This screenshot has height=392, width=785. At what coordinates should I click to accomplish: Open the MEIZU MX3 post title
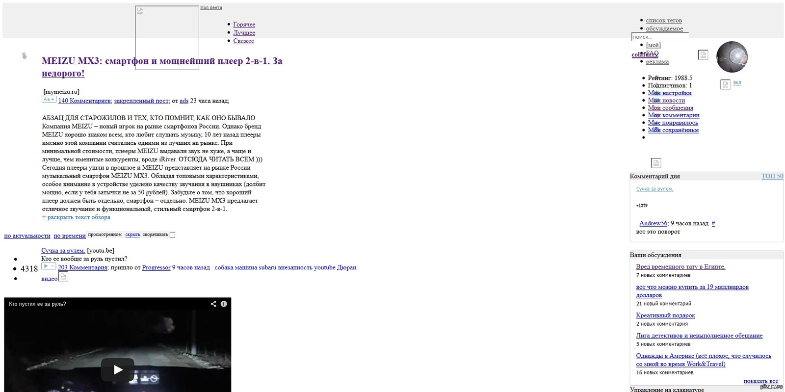tap(162, 67)
